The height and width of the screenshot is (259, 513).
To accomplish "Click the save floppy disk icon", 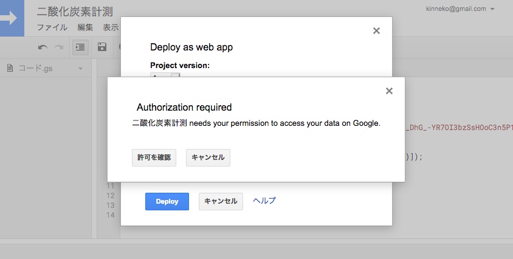I will [x=102, y=47].
